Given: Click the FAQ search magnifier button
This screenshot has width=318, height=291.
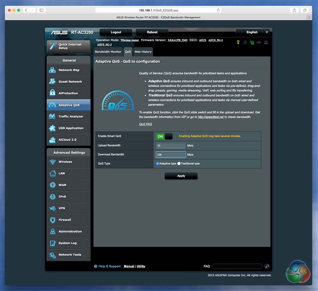Looking at the screenshot, I should pyautogui.click(x=267, y=266).
